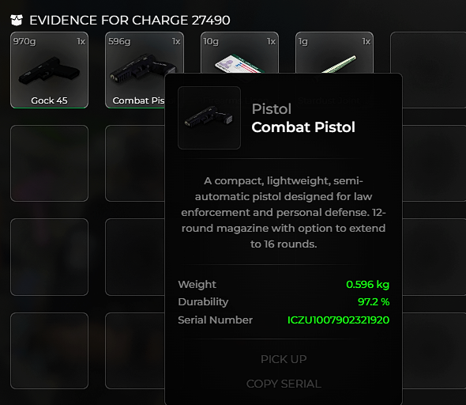The image size is (466, 405).
Task: Click the Evidence For Charge 27490 heading
Action: click(130, 21)
